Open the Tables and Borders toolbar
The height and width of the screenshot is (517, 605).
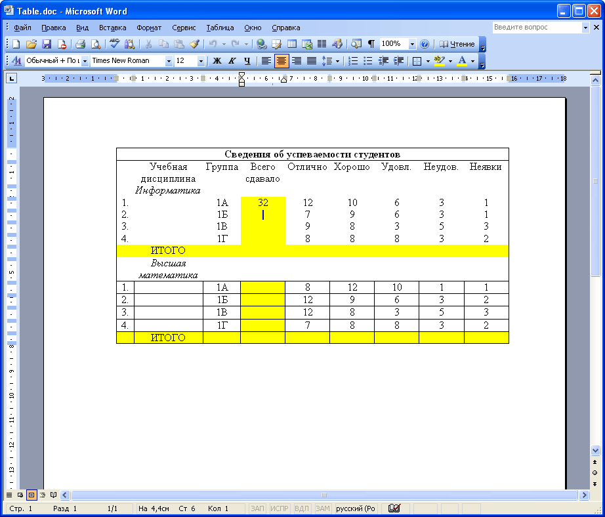[277, 44]
